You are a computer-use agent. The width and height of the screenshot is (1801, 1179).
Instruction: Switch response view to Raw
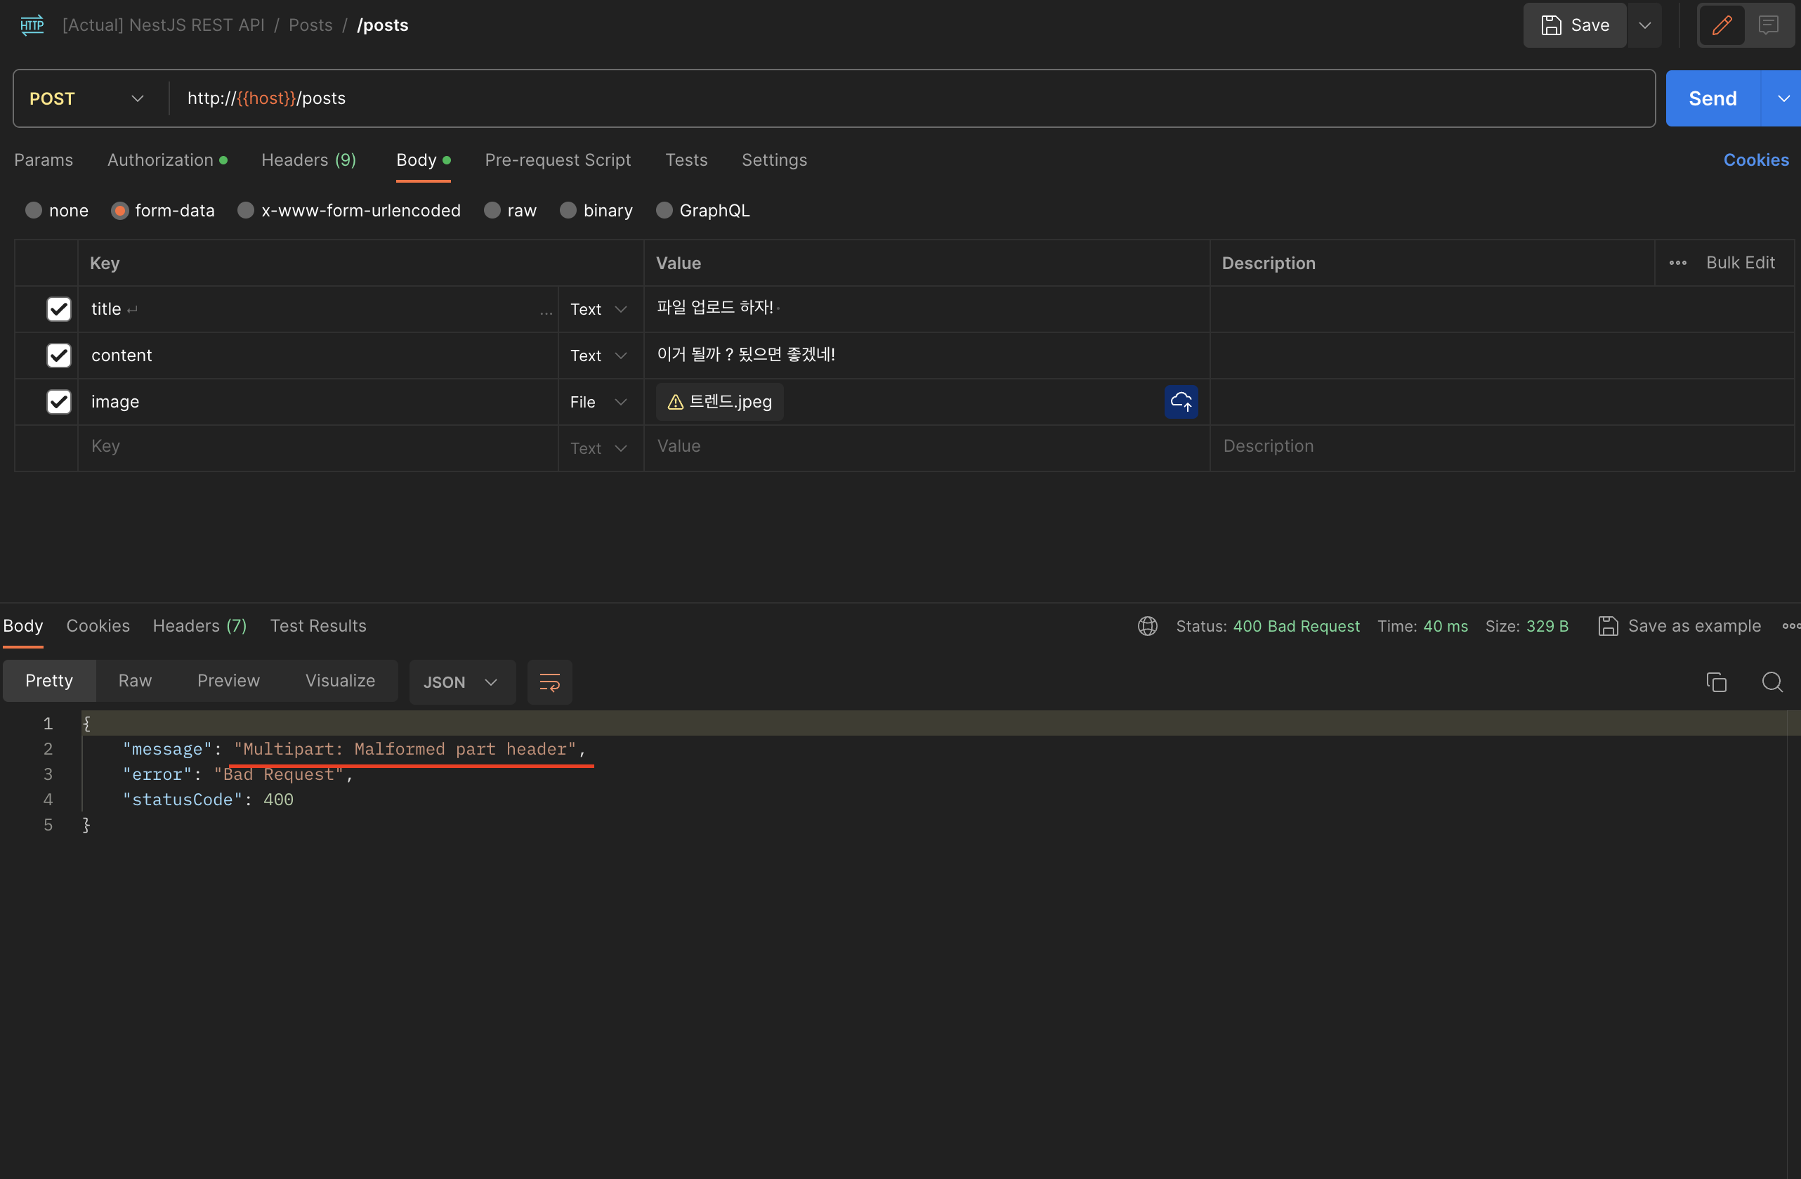(x=136, y=680)
